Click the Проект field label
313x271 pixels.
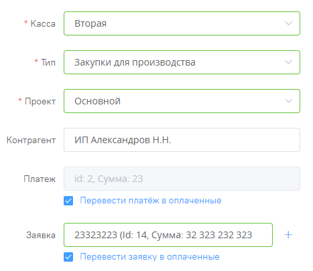point(40,102)
